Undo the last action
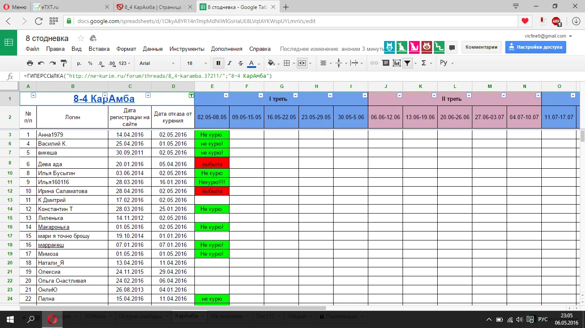 pos(41,63)
